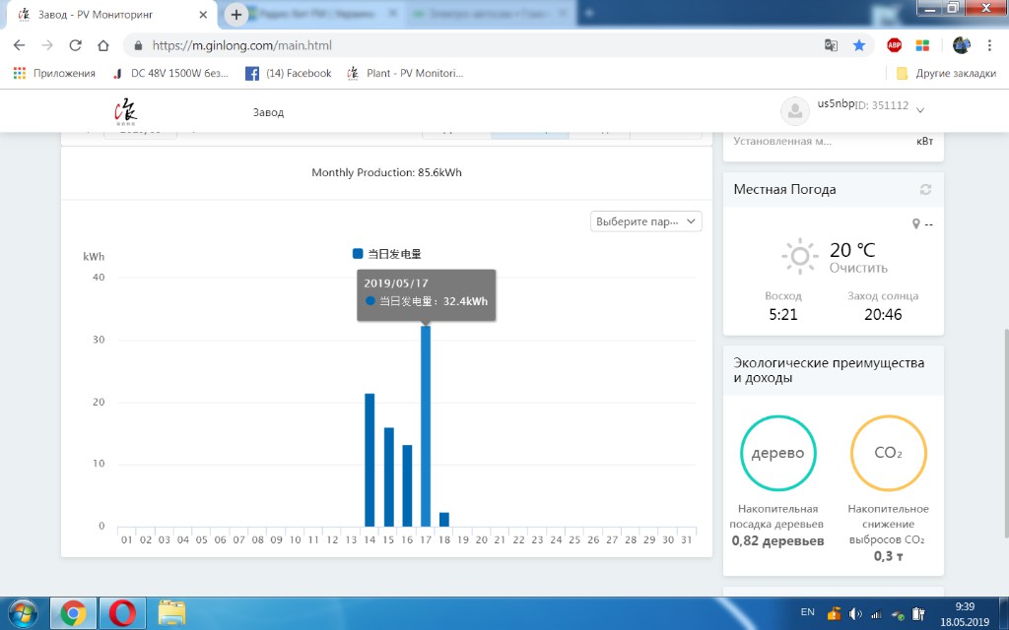The height and width of the screenshot is (630, 1009).
Task: Click the ABP Adblock Plus extension icon
Action: 894,45
